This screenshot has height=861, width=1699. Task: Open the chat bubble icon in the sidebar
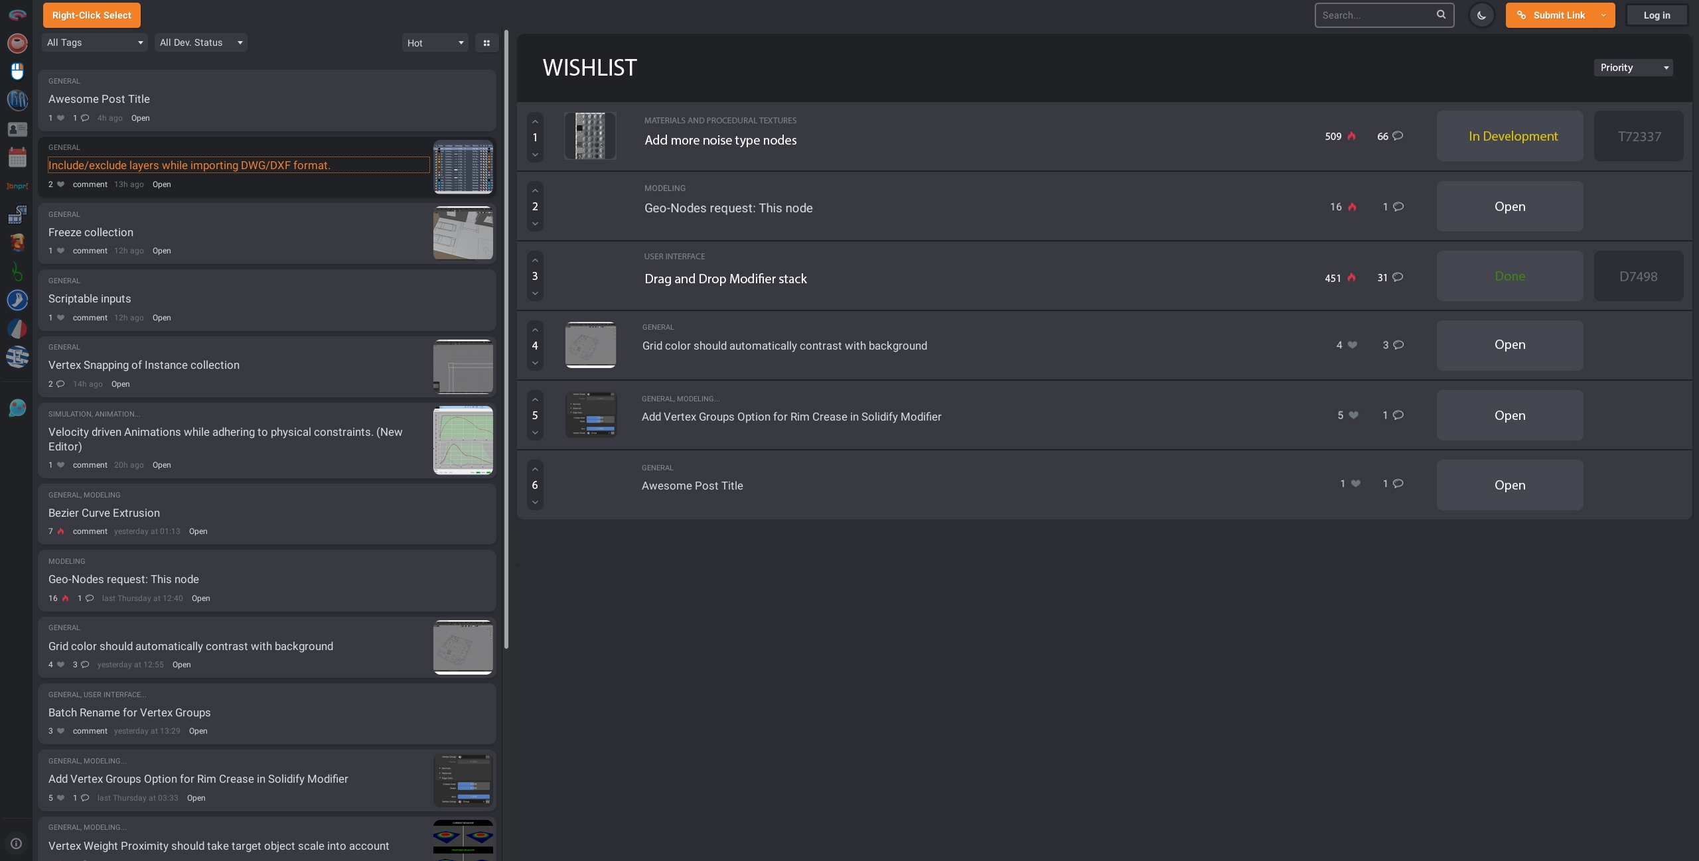17,408
